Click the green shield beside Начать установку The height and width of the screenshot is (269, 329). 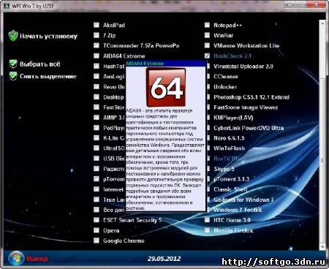13,36
